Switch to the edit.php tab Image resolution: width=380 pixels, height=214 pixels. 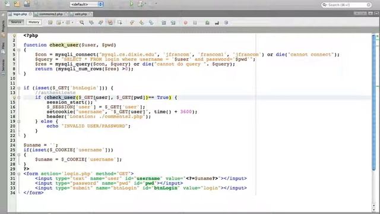(x=81, y=14)
